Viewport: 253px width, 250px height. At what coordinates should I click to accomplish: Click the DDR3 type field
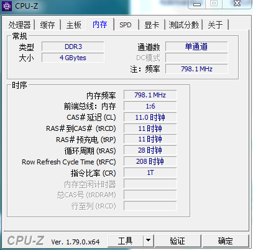tap(73, 47)
